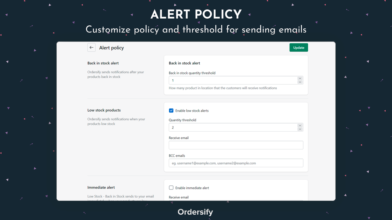Select the Low stock products description text
392x220 pixels.
(116, 121)
